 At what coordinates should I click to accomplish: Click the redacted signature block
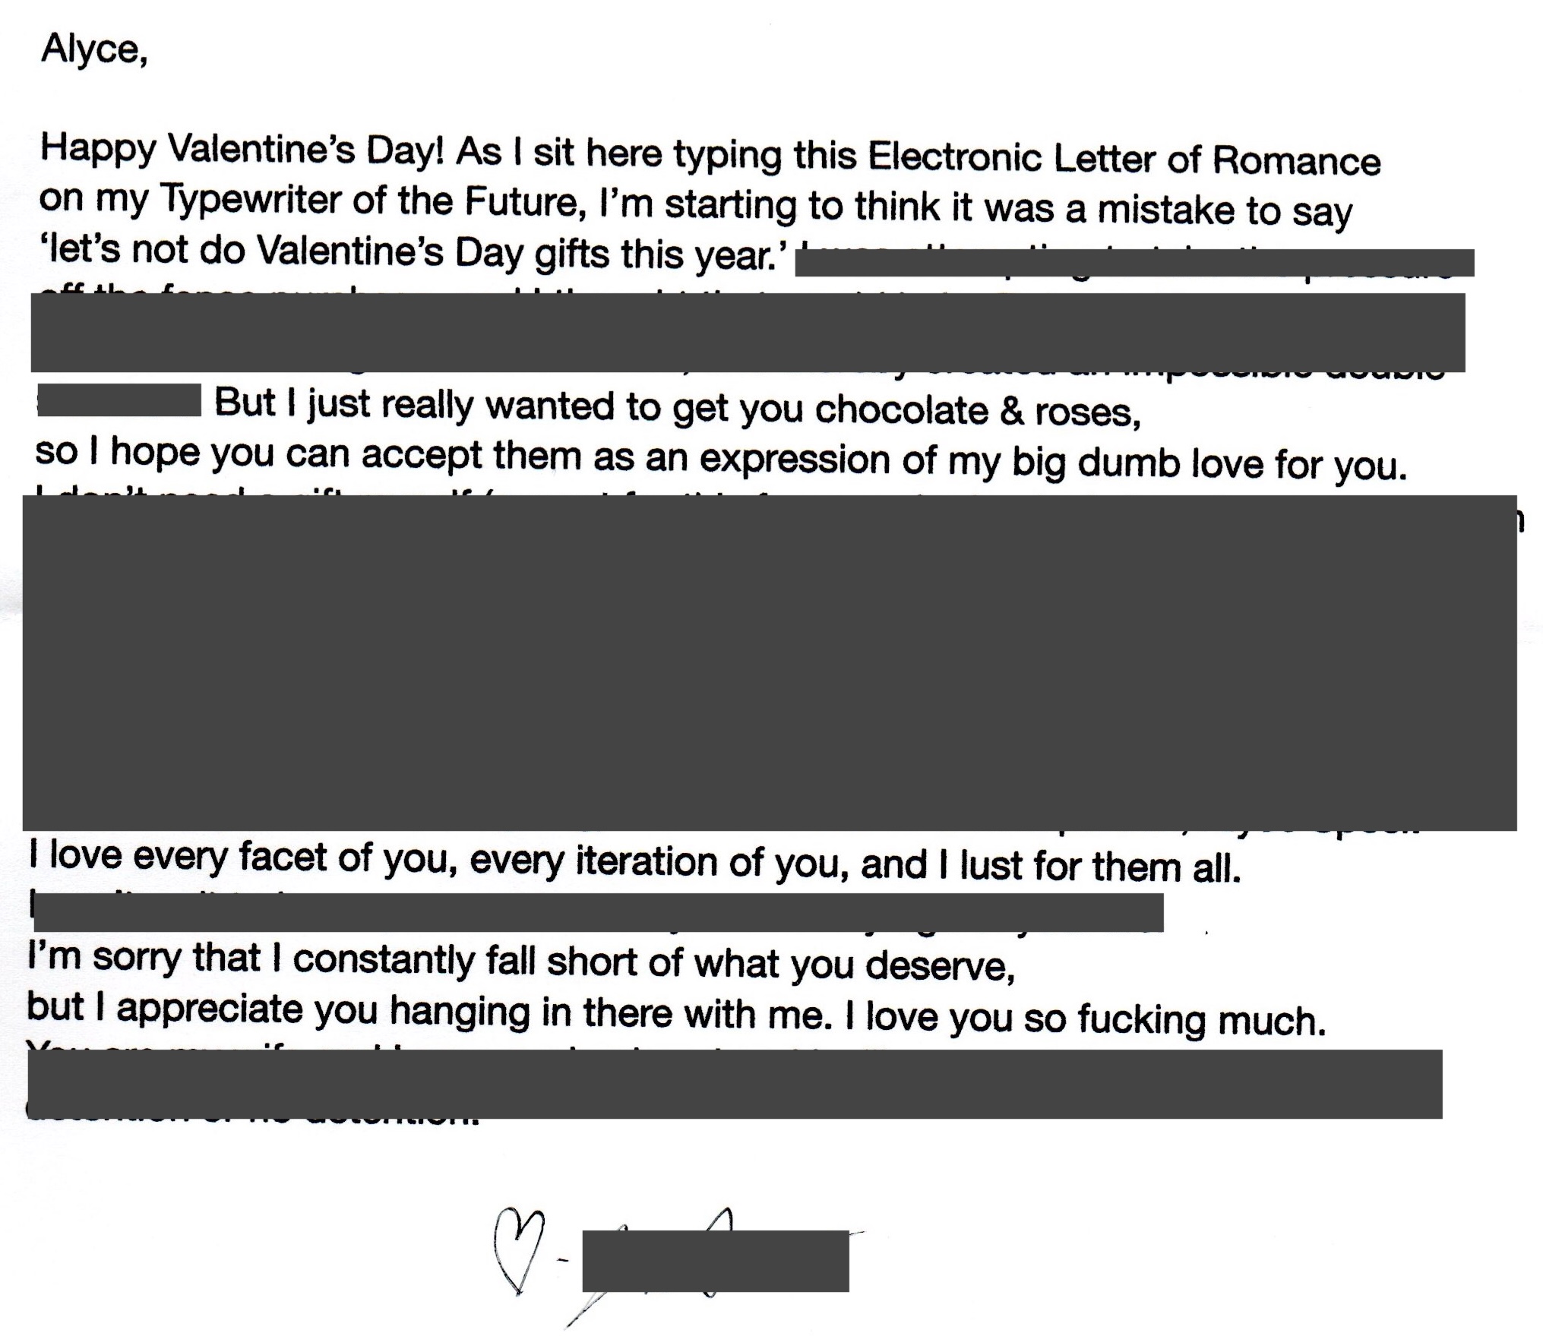pyautogui.click(x=715, y=1261)
